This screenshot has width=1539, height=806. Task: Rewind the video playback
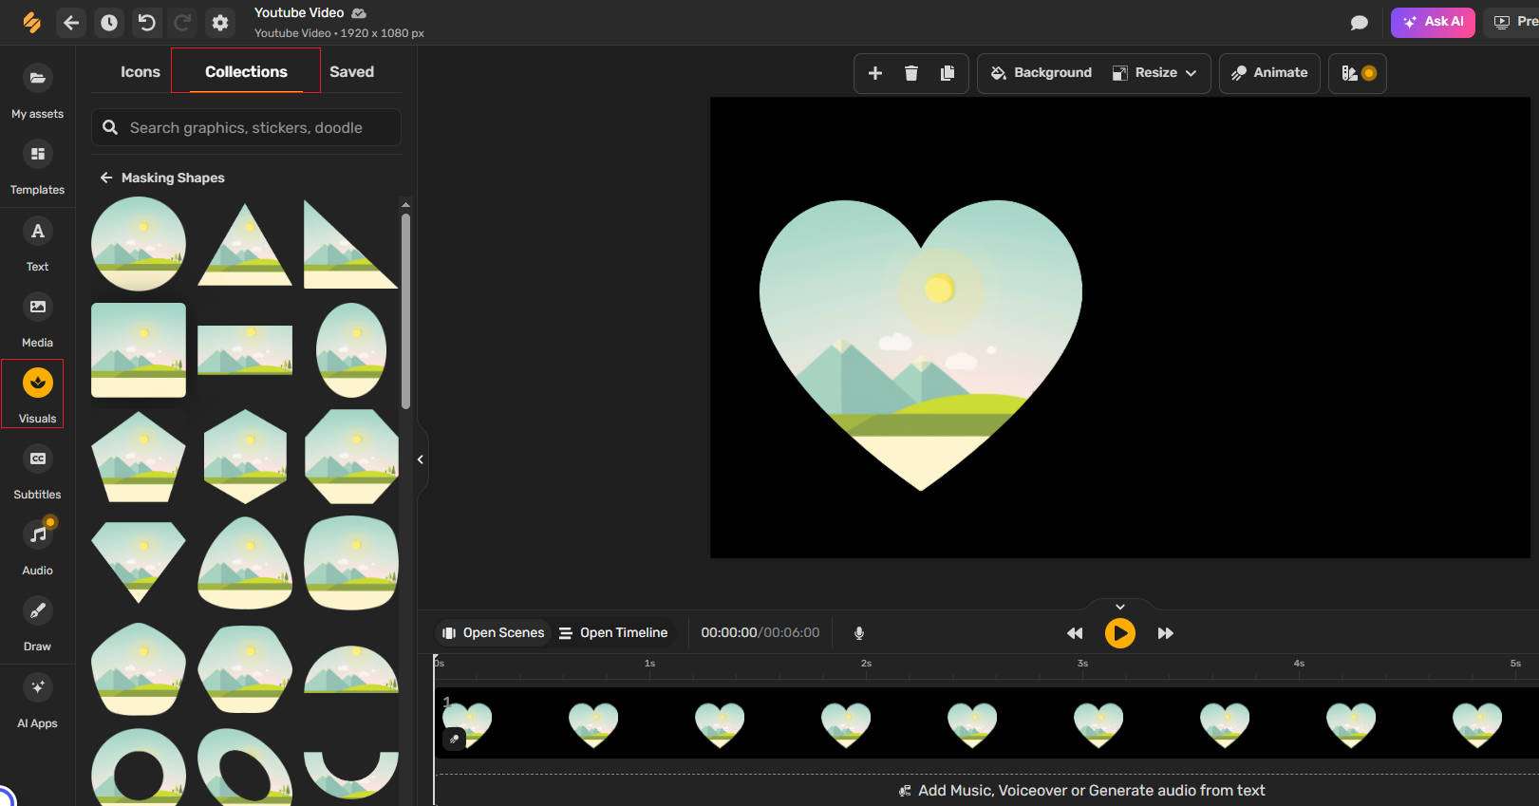(x=1075, y=633)
